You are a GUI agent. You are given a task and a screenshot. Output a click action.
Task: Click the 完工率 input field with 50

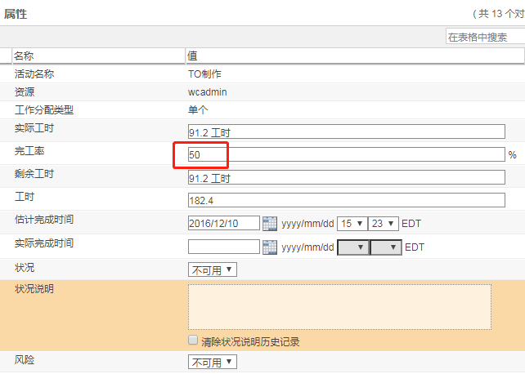(x=347, y=154)
